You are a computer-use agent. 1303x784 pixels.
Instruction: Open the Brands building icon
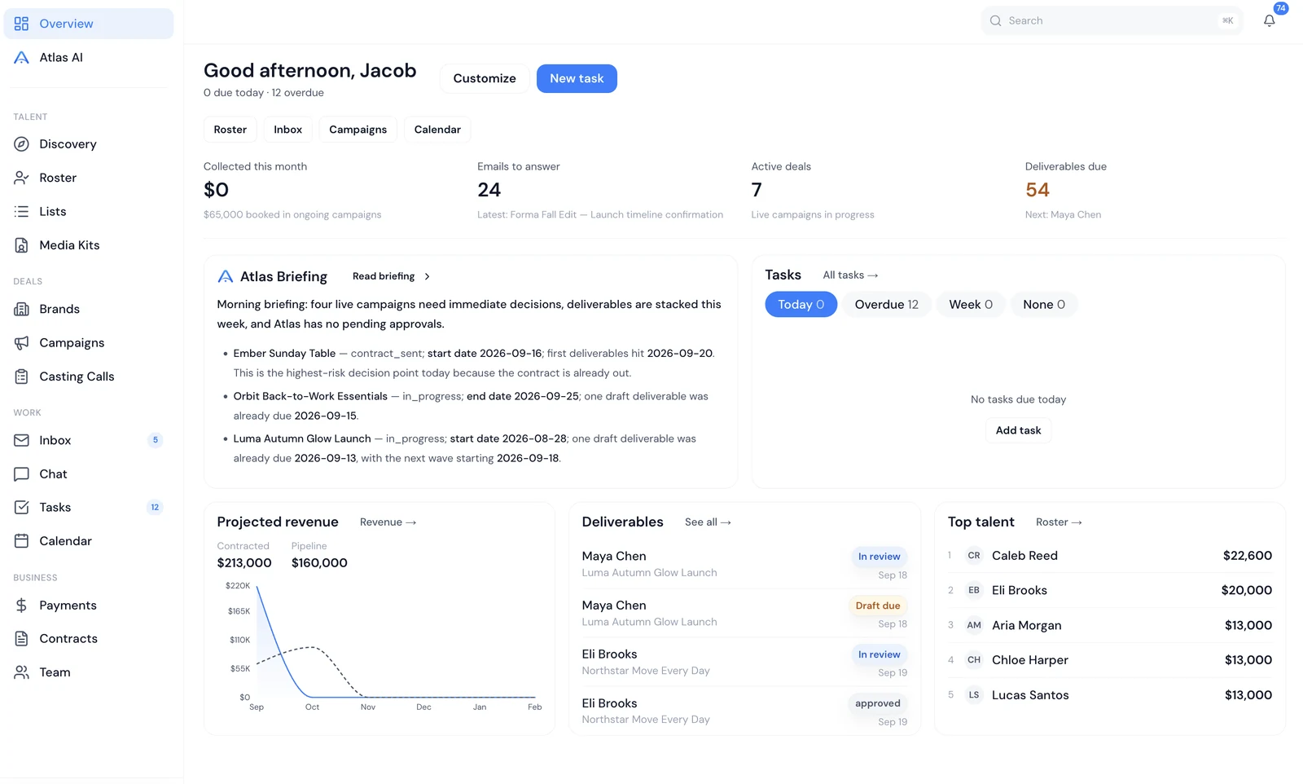[x=22, y=309]
